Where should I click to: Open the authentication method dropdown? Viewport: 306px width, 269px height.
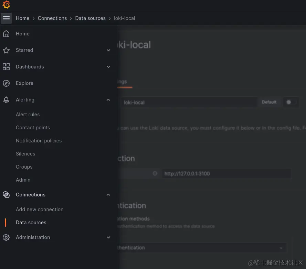pyautogui.click(x=281, y=247)
